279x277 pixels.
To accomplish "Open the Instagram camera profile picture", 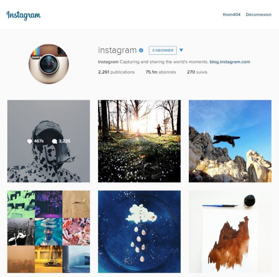I will [x=49, y=64].
